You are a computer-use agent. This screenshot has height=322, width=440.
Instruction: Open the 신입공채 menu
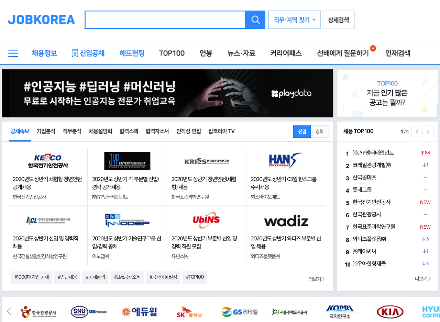click(88, 53)
